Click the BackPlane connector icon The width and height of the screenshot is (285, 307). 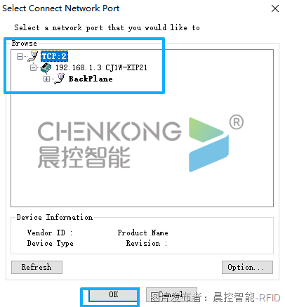(60, 79)
